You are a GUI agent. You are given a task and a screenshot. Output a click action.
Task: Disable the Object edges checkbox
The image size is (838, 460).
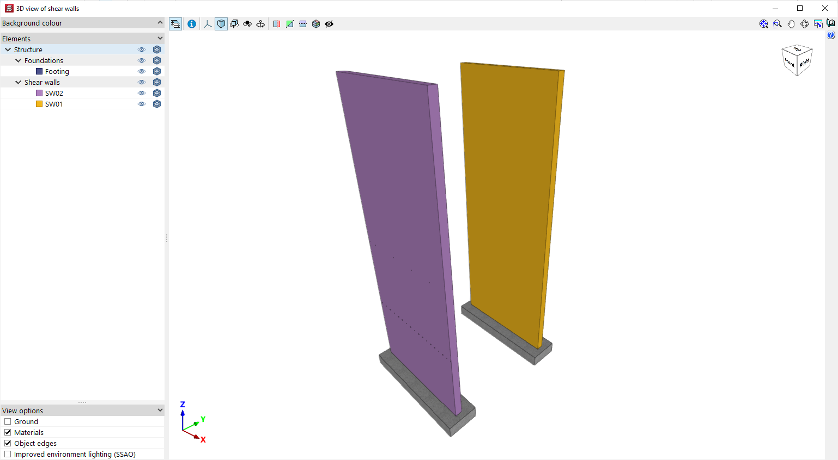[8, 443]
